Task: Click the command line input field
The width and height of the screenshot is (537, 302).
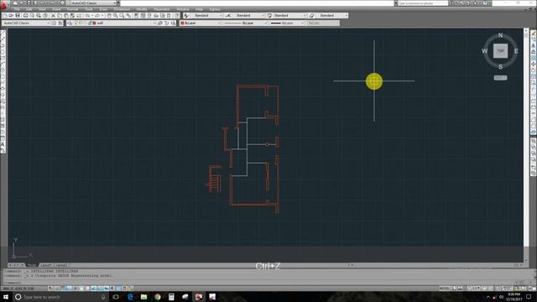Action: point(260,283)
